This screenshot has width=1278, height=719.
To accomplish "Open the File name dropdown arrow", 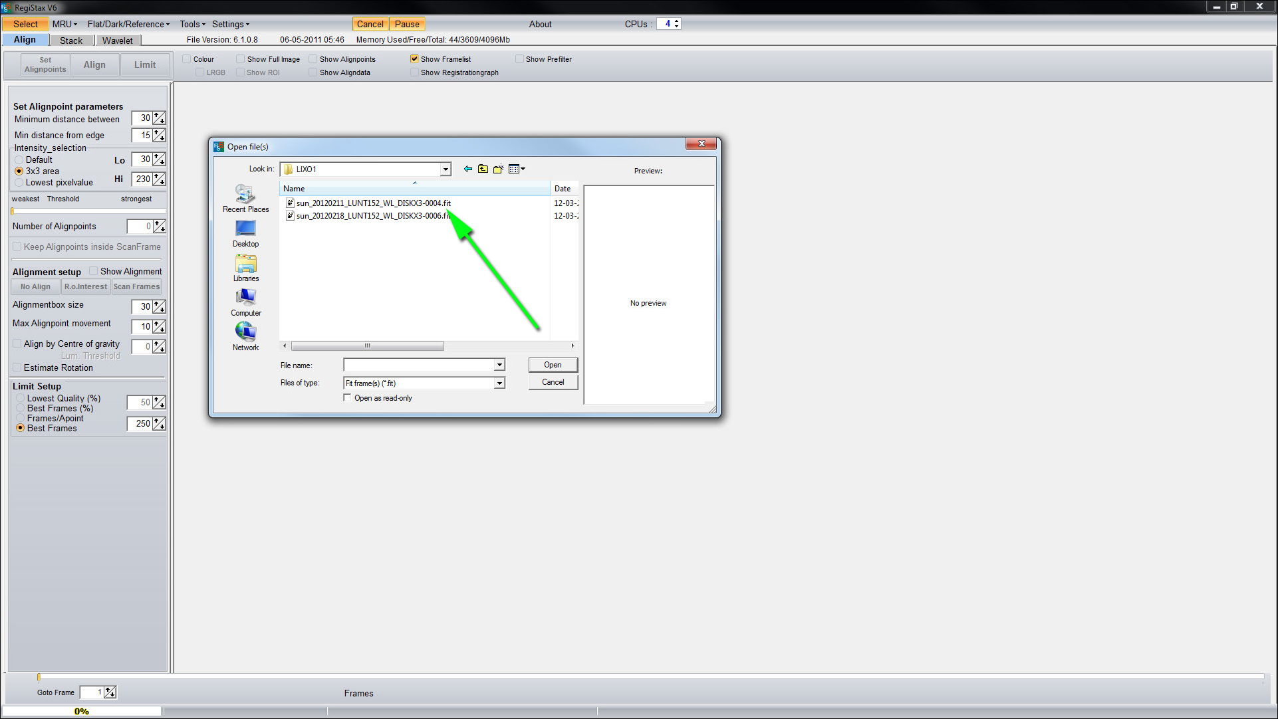I will [499, 365].
